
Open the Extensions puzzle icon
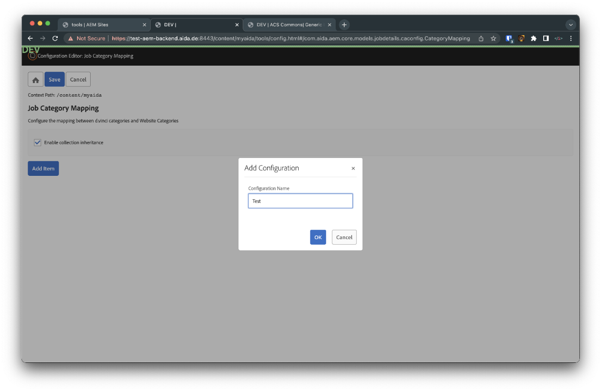point(533,38)
